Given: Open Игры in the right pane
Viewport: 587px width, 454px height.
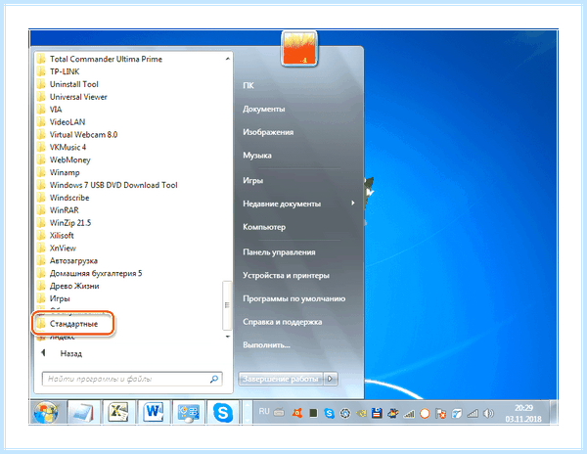Looking at the screenshot, I should click(252, 180).
